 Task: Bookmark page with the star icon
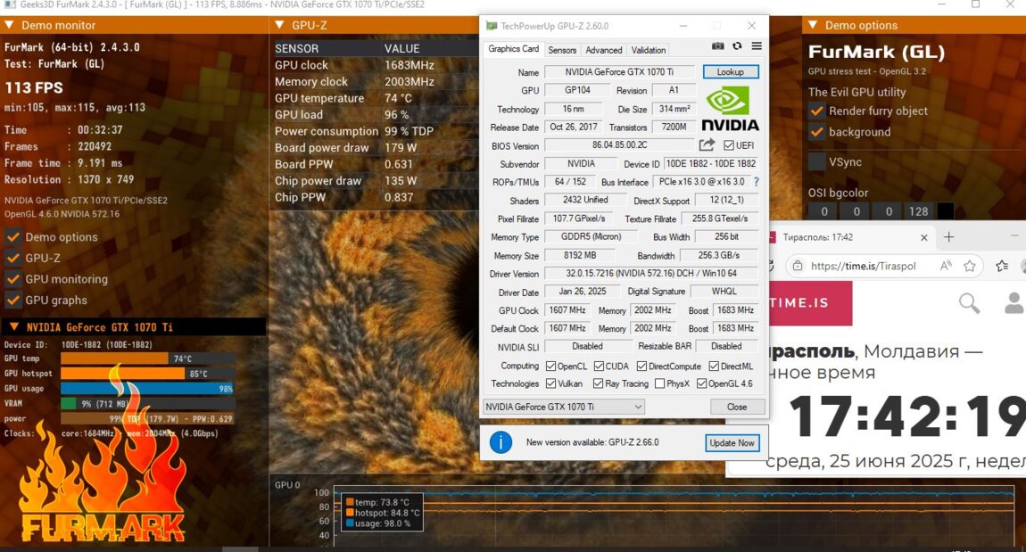point(970,266)
